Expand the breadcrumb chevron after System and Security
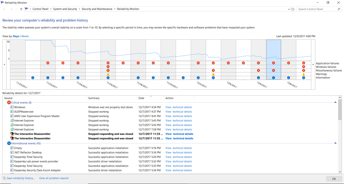The width and height of the screenshot is (344, 184). coord(79,9)
